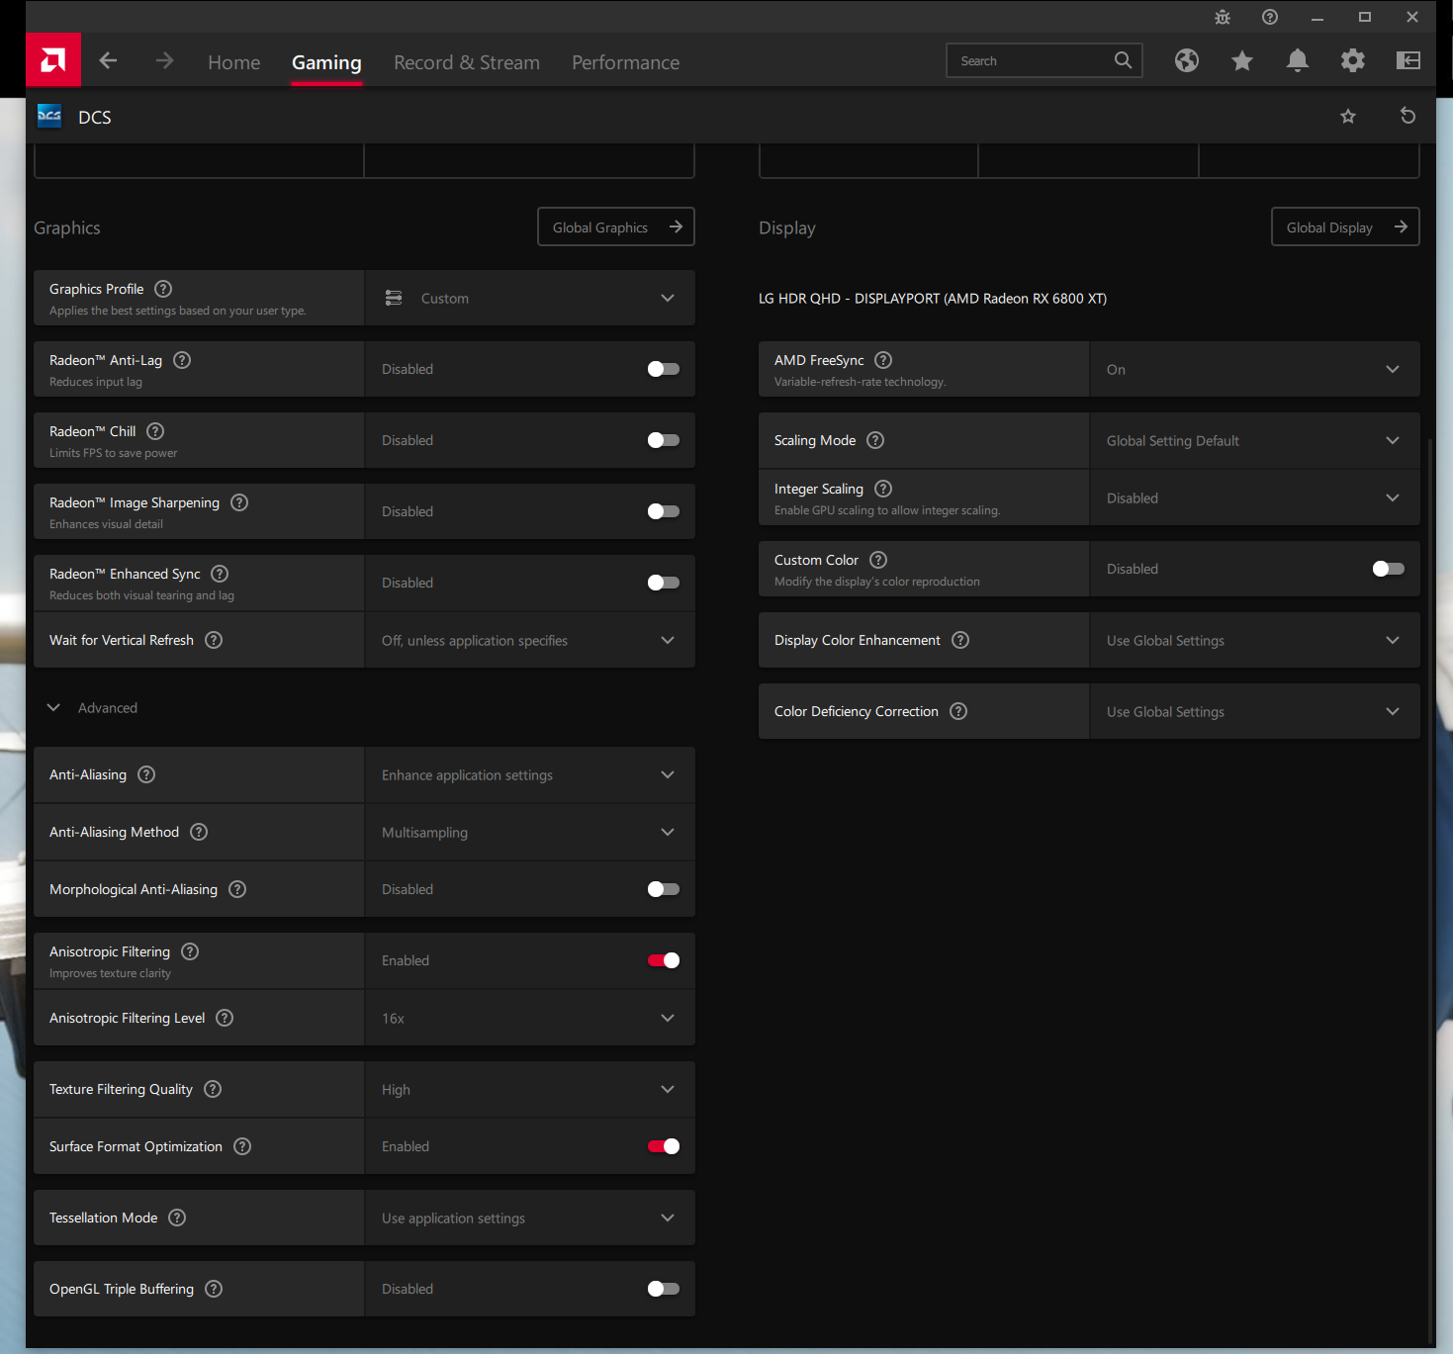This screenshot has width=1453, height=1354.
Task: Enable Radeon Image Sharpening toggle
Action: tap(663, 511)
